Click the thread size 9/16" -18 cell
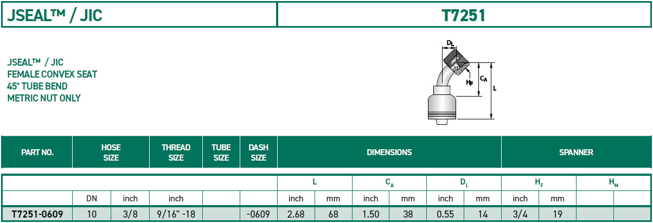 pos(176,214)
